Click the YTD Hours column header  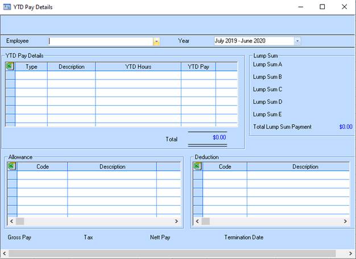(x=138, y=67)
